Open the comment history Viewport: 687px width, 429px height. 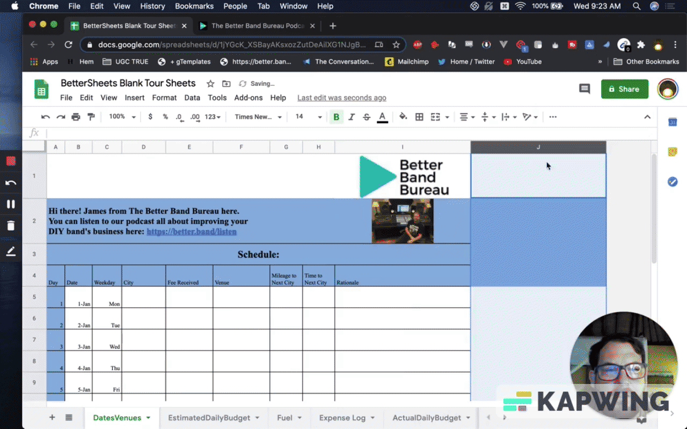tap(584, 89)
